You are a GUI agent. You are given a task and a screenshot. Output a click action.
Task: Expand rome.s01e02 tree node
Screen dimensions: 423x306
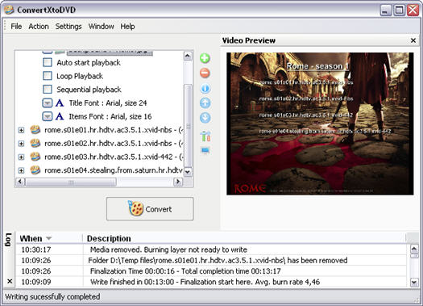[x=21, y=144]
